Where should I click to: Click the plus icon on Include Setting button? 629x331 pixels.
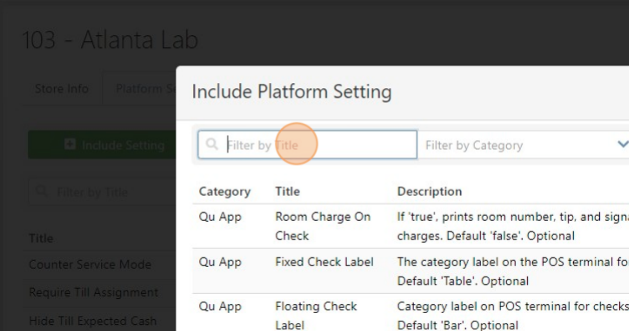(x=71, y=145)
